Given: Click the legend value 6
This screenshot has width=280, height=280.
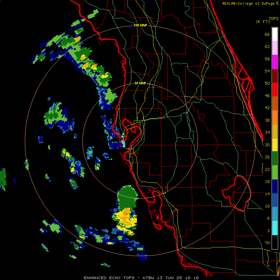Looking at the screenshot, I should coord(268,218).
